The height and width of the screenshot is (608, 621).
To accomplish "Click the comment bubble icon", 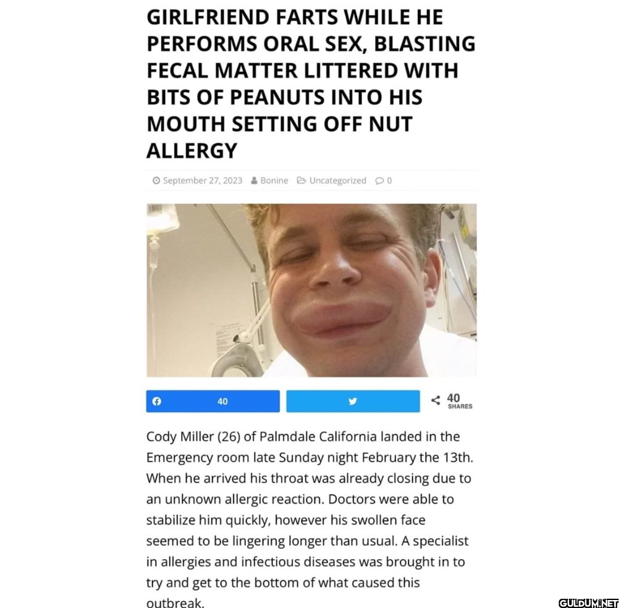I will point(379,180).
